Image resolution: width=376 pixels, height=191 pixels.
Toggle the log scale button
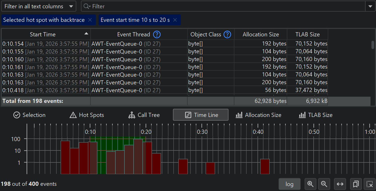[x=289, y=184]
